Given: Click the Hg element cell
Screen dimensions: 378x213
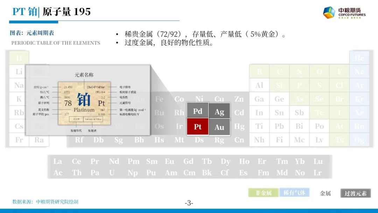Looking at the screenshot, I should (x=239, y=126).
